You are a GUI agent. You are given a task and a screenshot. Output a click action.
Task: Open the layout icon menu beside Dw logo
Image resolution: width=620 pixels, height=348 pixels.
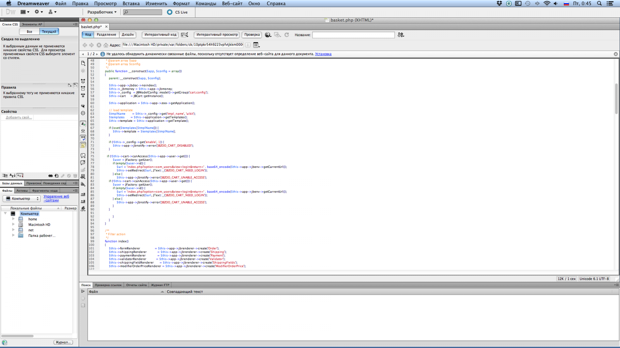coord(25,12)
